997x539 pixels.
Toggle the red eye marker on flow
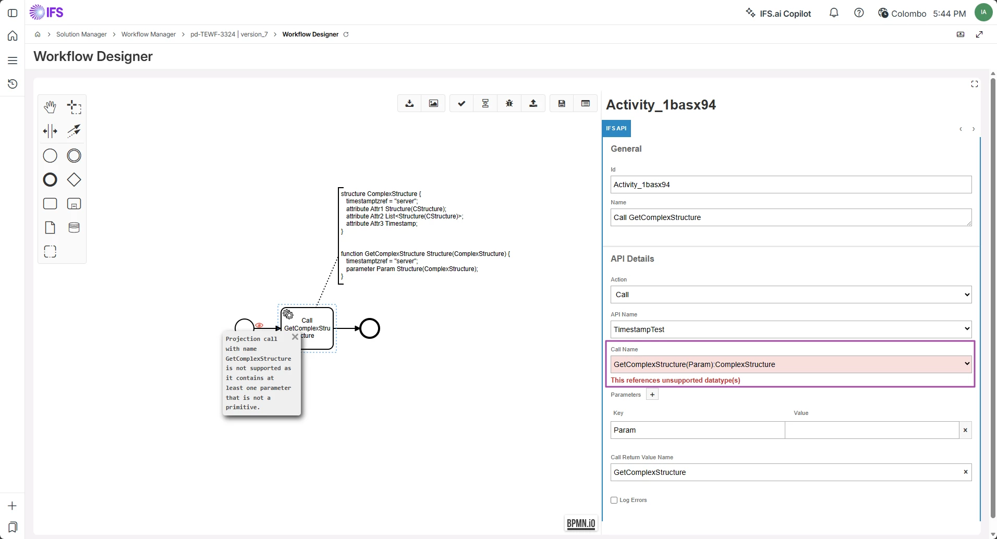point(259,325)
